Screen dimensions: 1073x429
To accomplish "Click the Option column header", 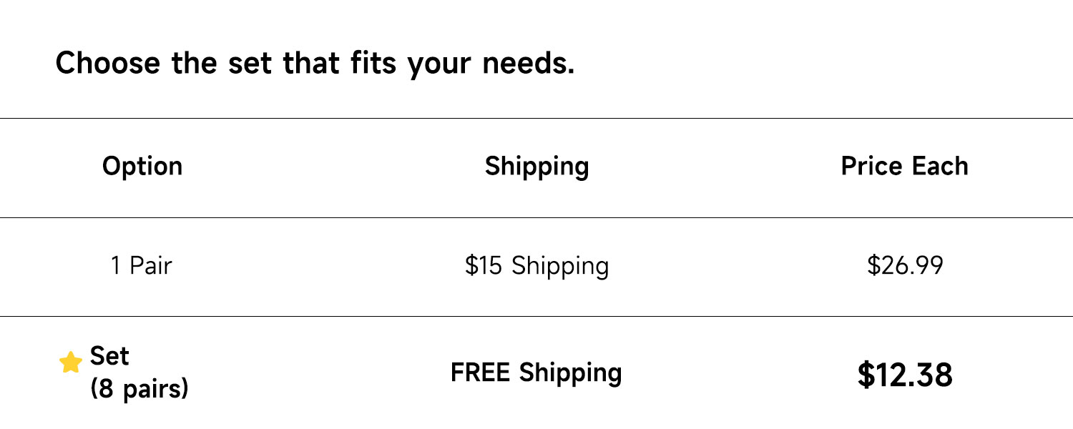I will (x=142, y=166).
